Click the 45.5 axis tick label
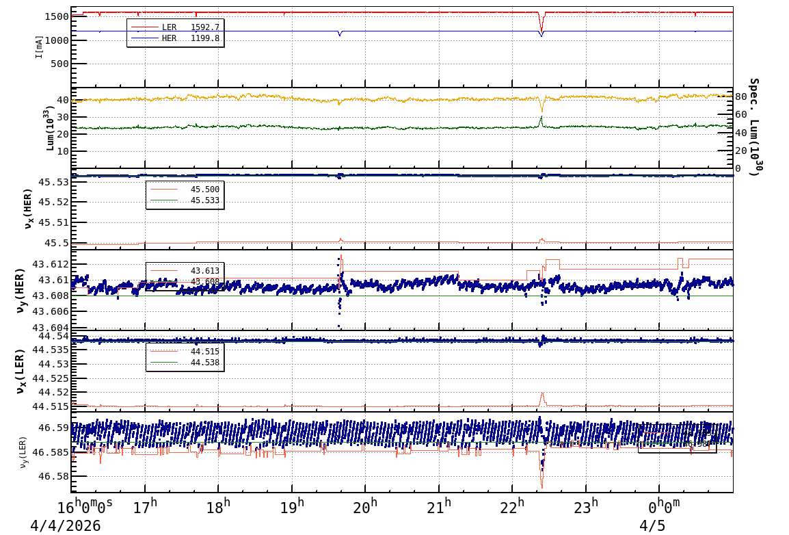Image resolution: width=789 pixels, height=535 pixels. (57, 243)
